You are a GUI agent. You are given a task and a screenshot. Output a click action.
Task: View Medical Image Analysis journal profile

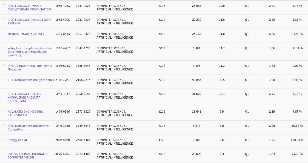(x=26, y=34)
